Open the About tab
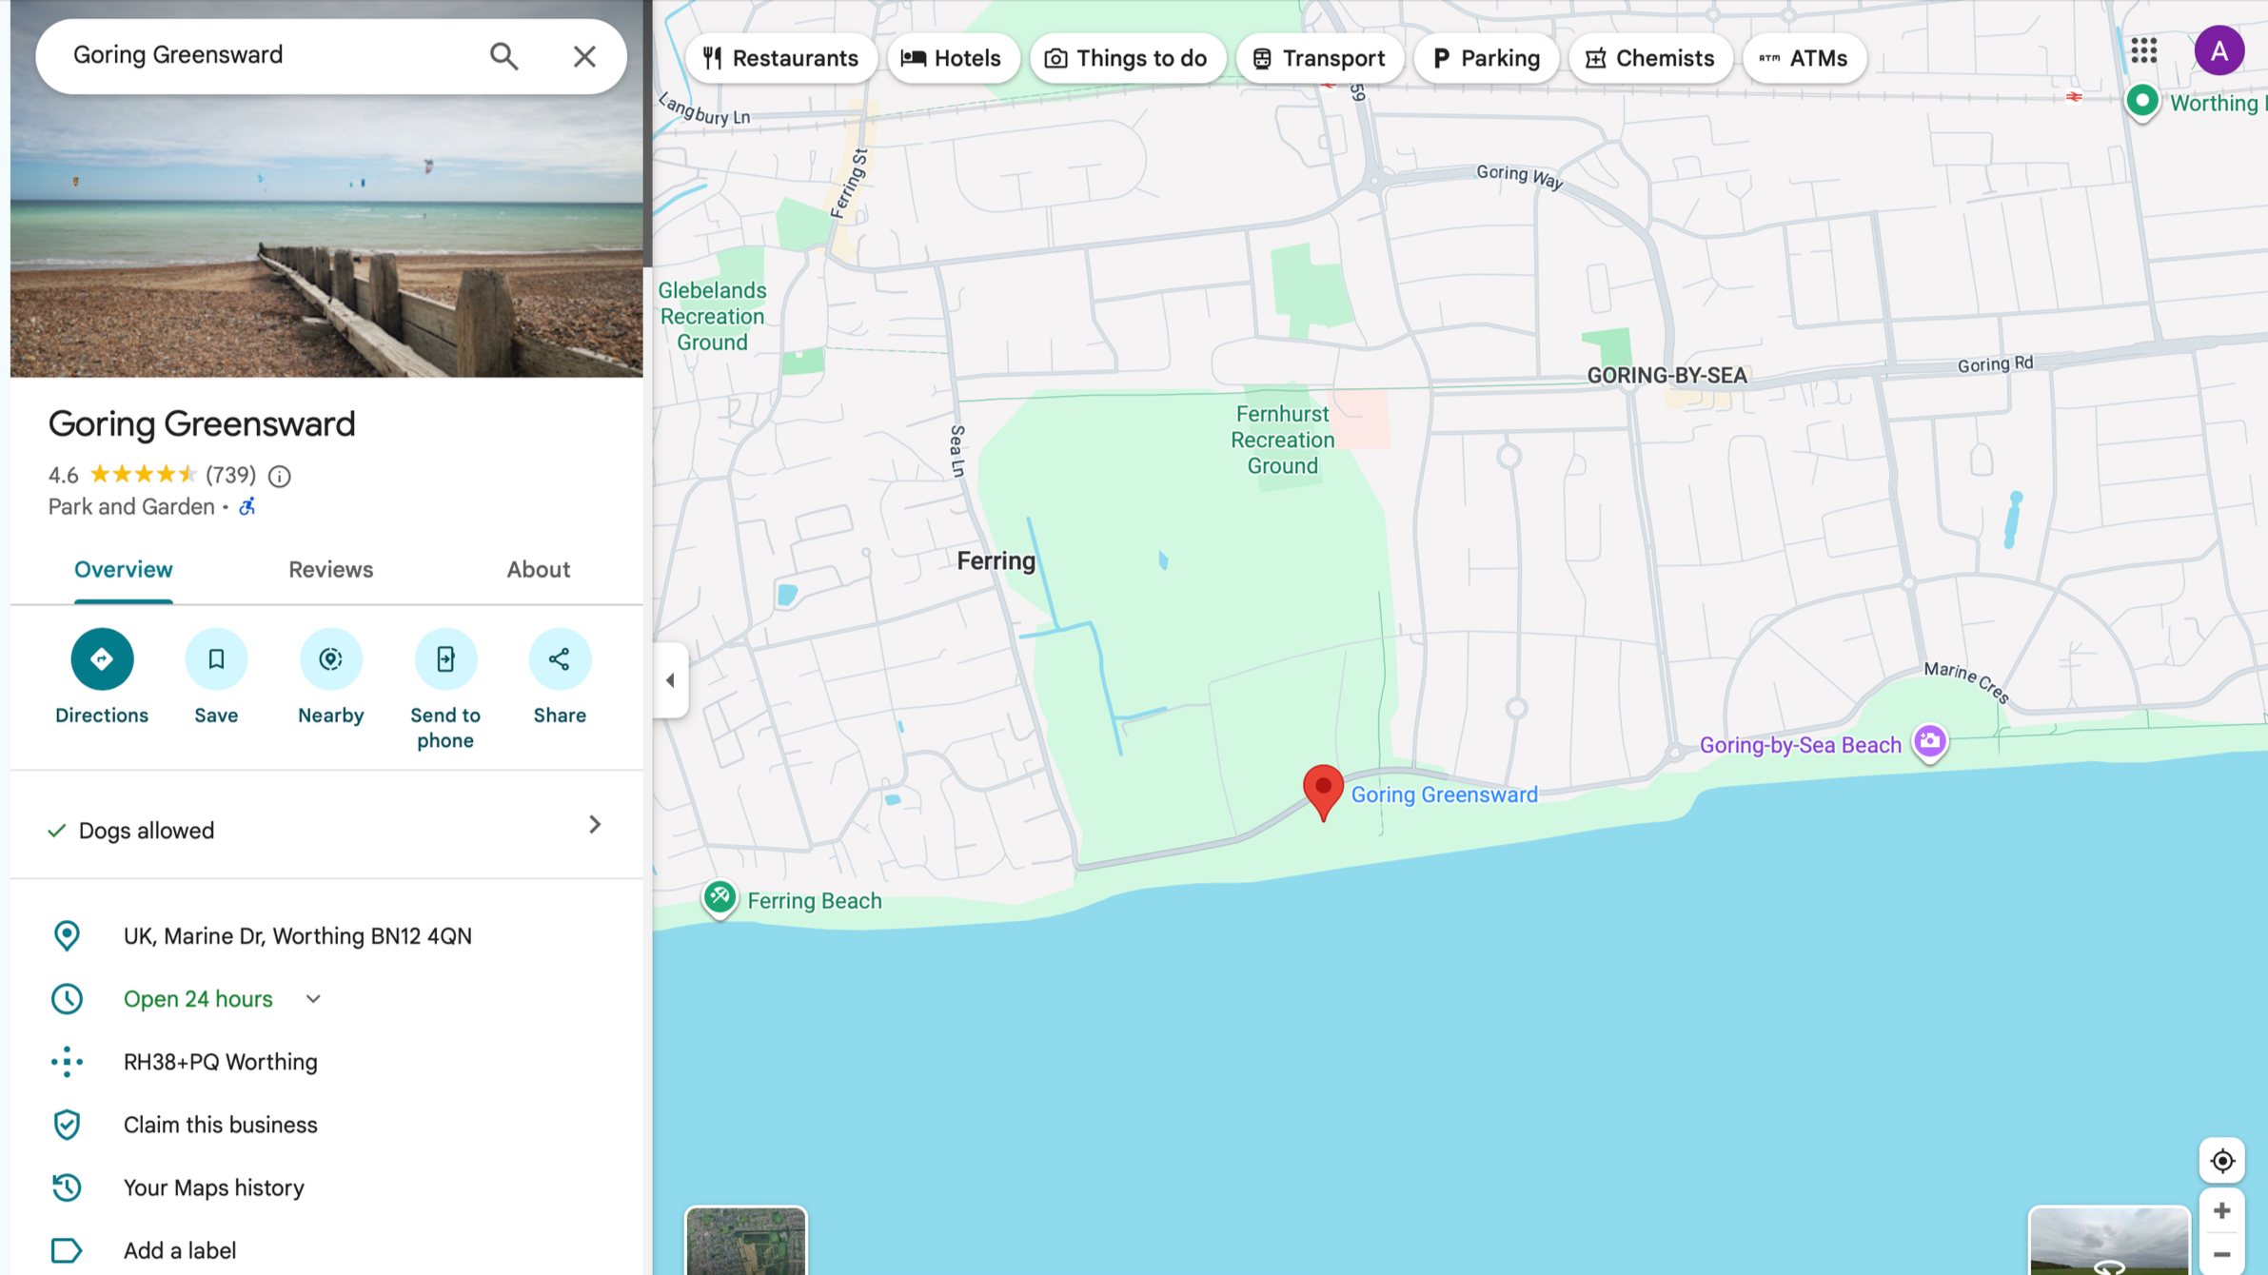The height and width of the screenshot is (1275, 2268). coord(538,569)
